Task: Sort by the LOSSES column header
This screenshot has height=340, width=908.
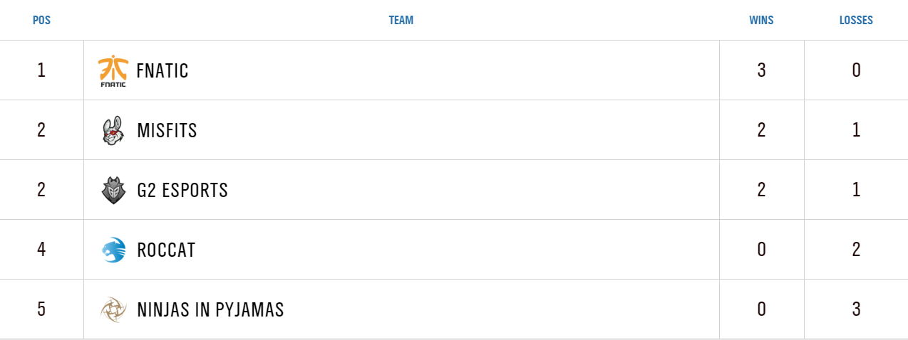Action: pyautogui.click(x=856, y=21)
